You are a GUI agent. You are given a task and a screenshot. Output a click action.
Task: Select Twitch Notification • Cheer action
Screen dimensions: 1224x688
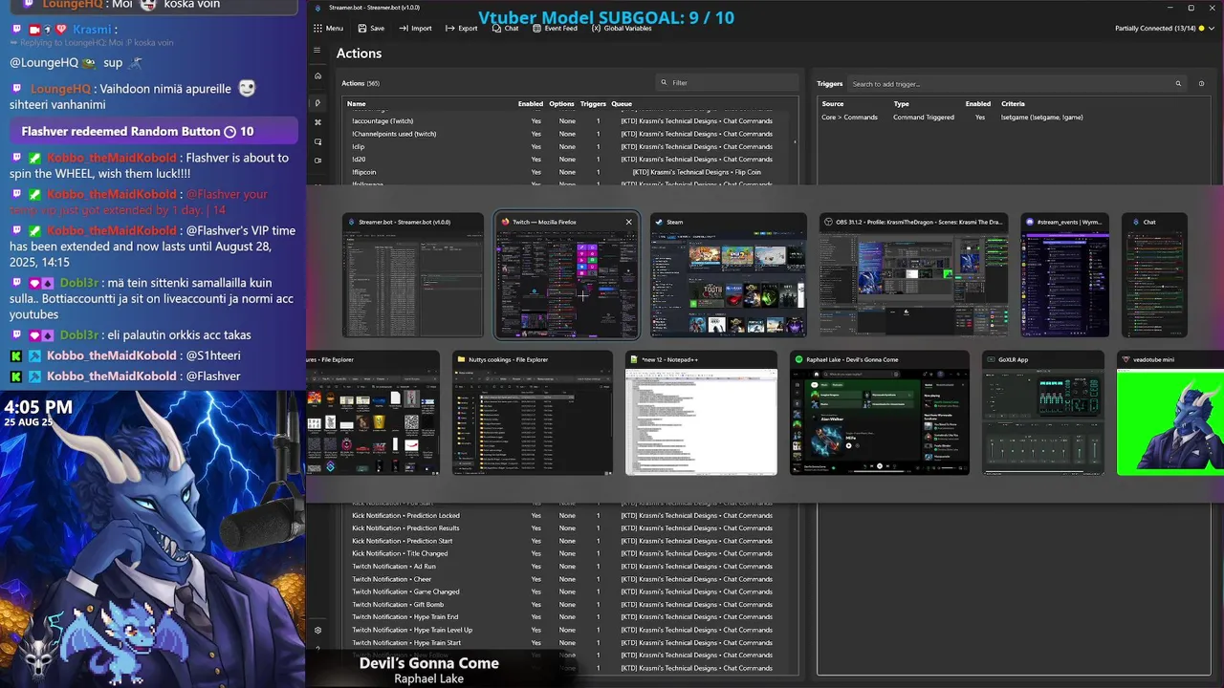point(569,579)
